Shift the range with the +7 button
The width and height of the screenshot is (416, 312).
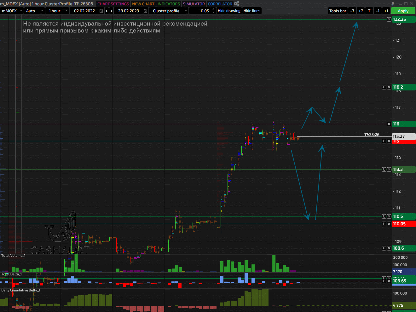361,11
